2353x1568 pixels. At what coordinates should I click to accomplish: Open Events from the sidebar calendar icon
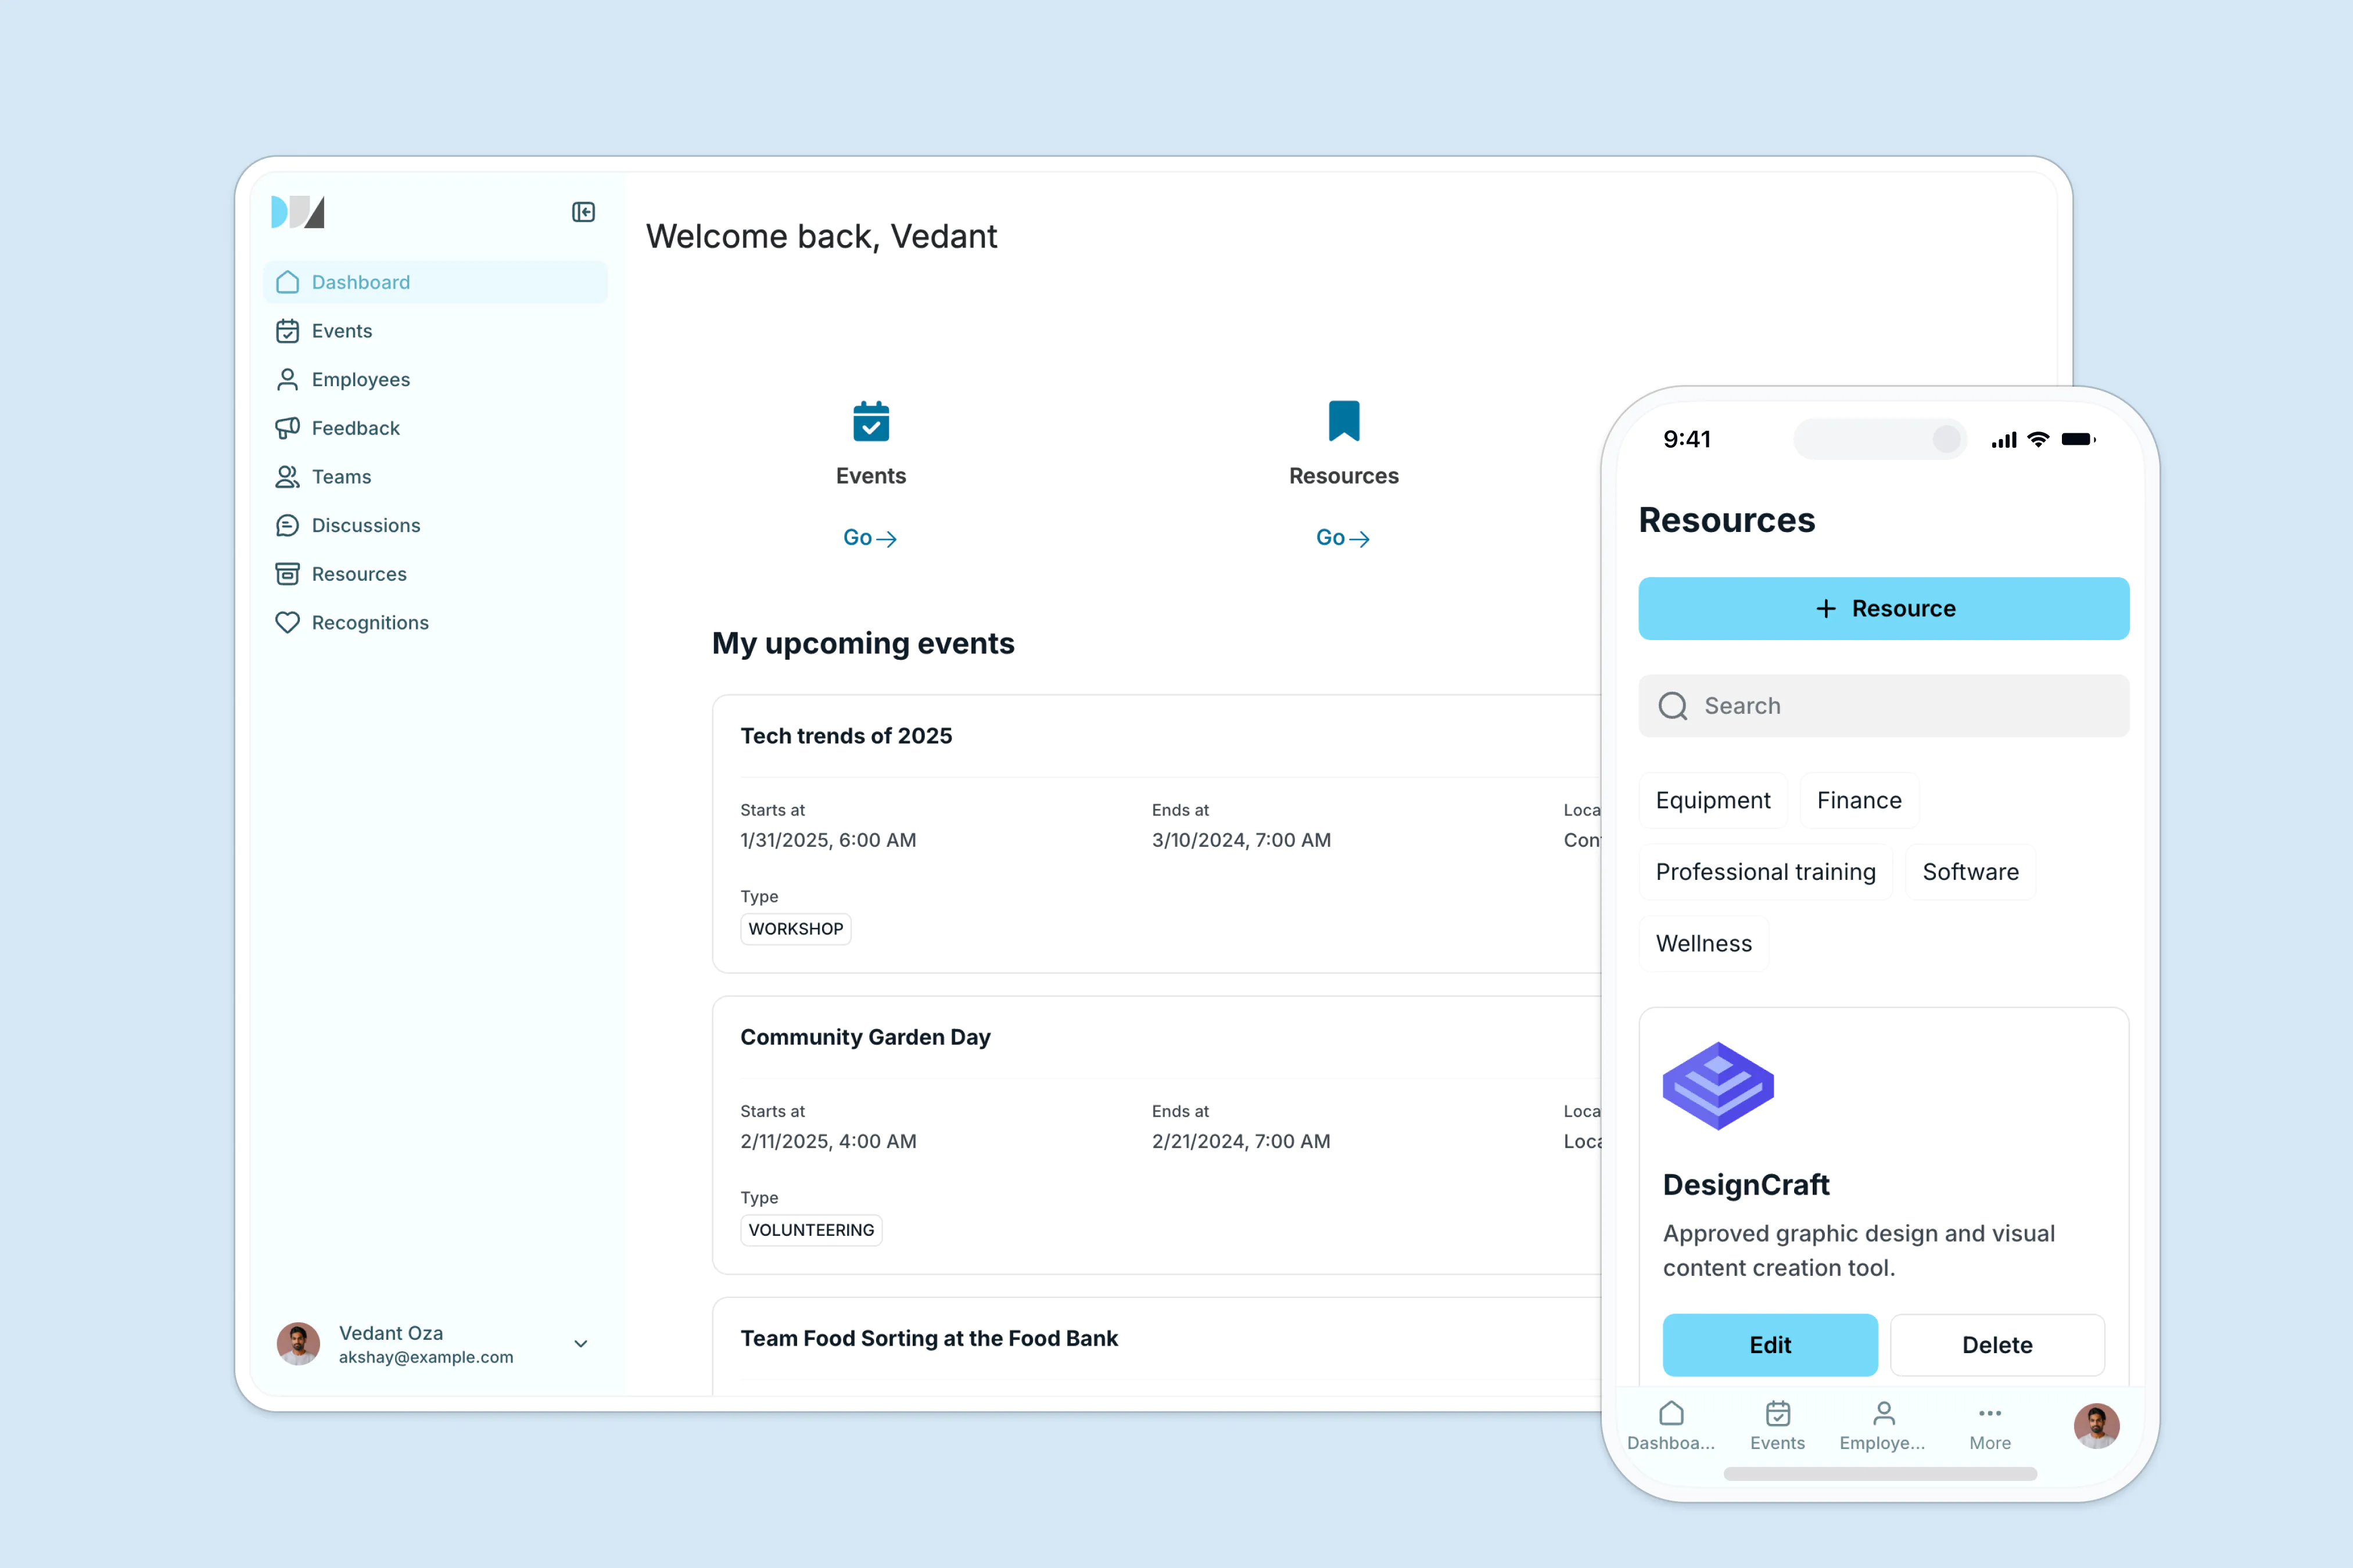[287, 330]
